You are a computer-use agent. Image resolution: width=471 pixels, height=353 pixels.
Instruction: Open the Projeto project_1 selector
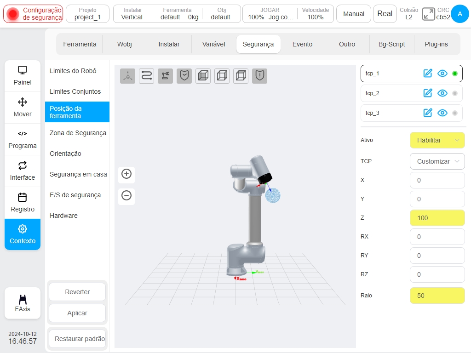[x=87, y=14]
